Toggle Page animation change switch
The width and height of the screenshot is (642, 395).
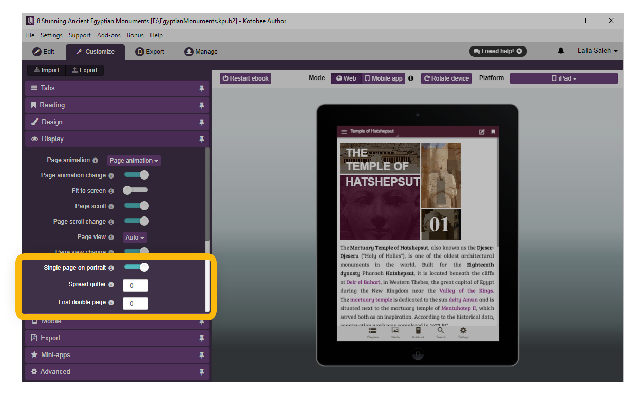point(137,175)
